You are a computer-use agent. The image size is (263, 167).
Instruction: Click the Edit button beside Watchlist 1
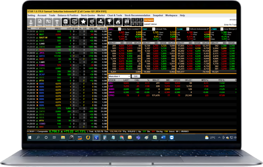click(136, 76)
